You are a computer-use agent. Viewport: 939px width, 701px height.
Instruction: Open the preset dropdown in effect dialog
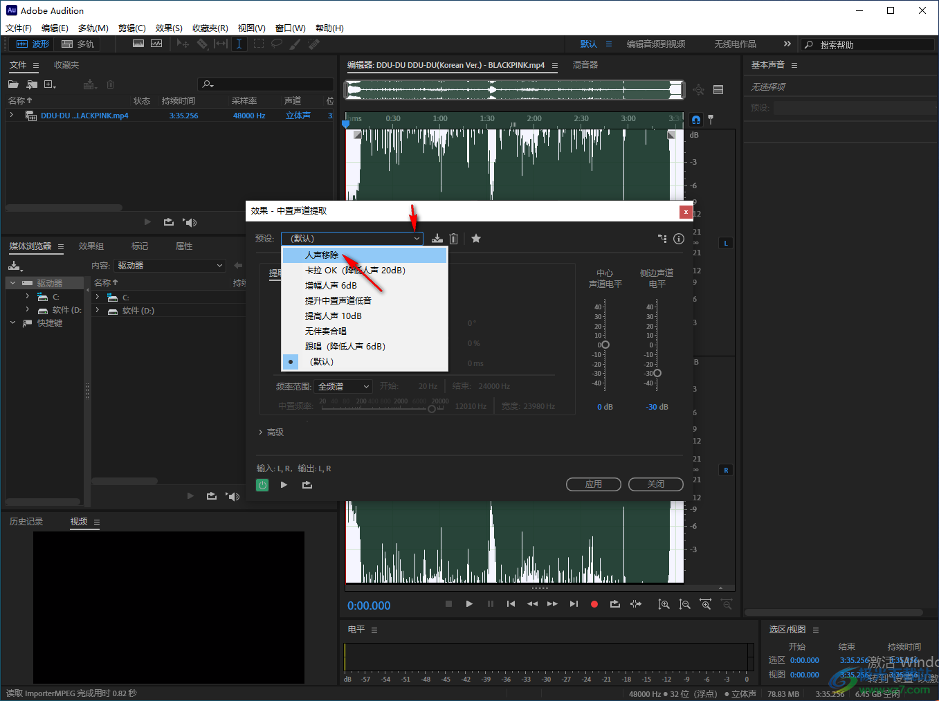[x=352, y=239]
